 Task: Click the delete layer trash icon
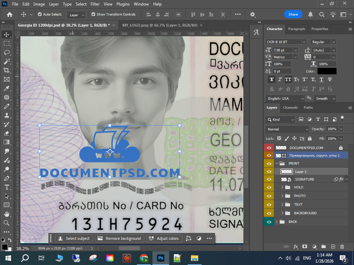coord(342,247)
